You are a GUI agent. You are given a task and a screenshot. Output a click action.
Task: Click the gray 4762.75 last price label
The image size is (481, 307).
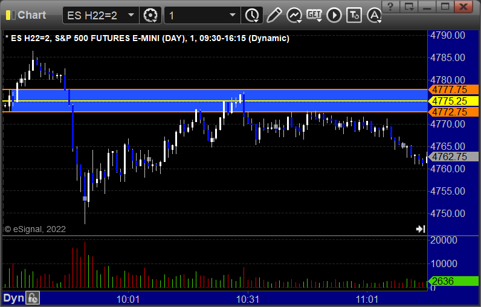click(453, 157)
